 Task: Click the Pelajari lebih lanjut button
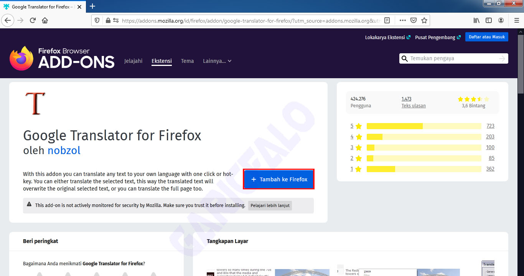270,205
